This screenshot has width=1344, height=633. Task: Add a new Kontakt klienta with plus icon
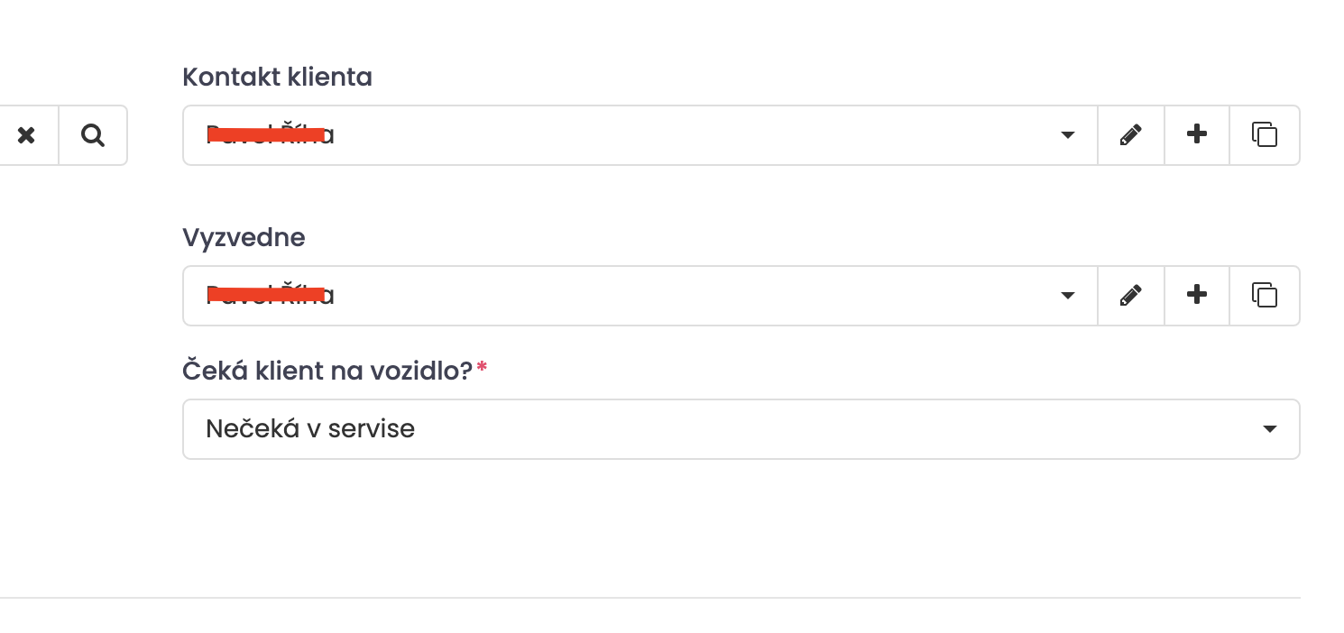[x=1197, y=135]
